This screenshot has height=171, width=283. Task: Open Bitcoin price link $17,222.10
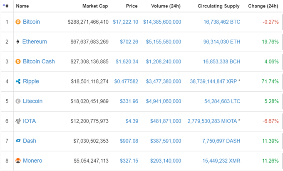click(125, 22)
